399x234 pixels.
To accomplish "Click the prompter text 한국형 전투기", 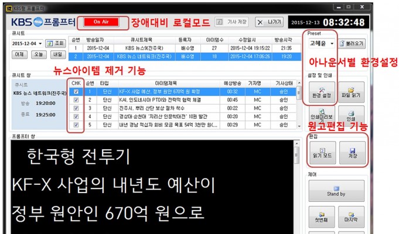I will (x=79, y=157).
